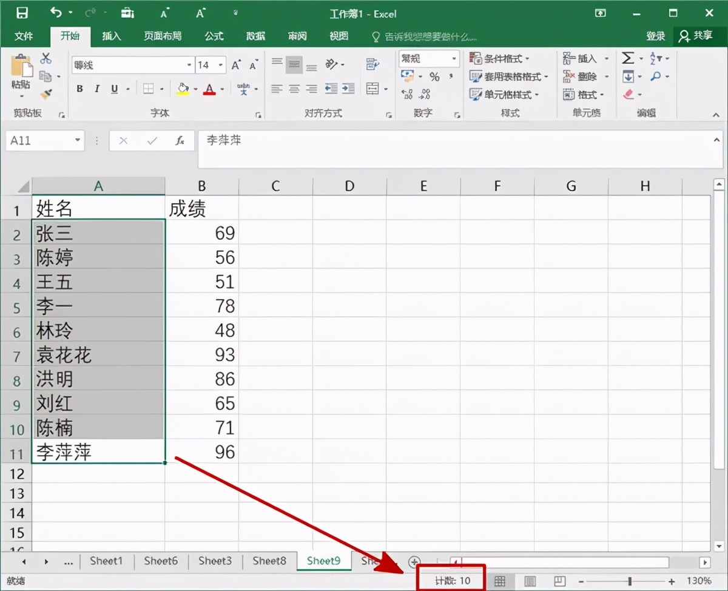Switch to the Formulas tab
Viewport: 728px width, 591px height.
point(214,36)
